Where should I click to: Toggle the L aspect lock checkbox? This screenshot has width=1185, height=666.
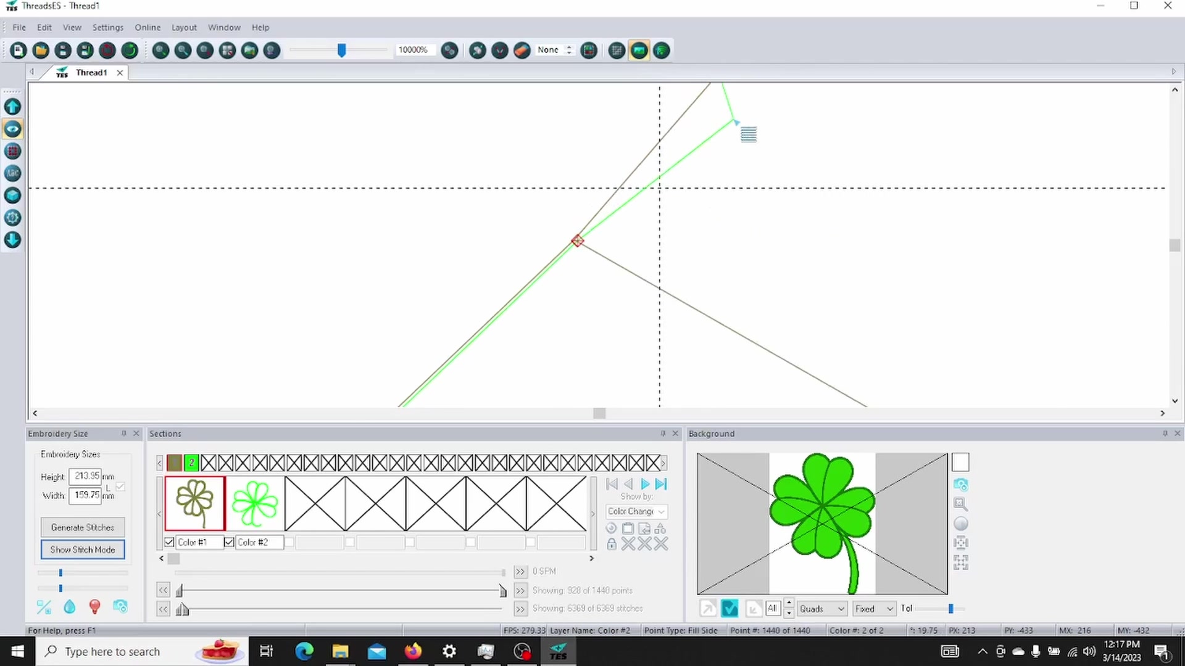120,487
